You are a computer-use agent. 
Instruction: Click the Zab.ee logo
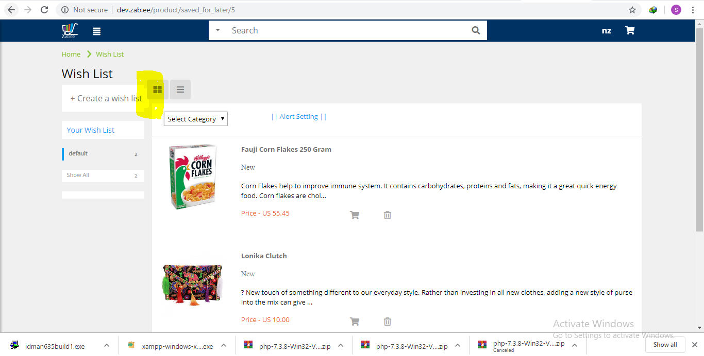[69, 31]
